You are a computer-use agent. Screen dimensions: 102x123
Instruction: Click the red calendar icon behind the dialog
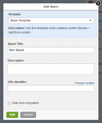click(x=91, y=2)
